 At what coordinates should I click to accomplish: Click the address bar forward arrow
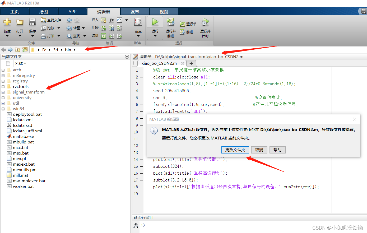11,50
